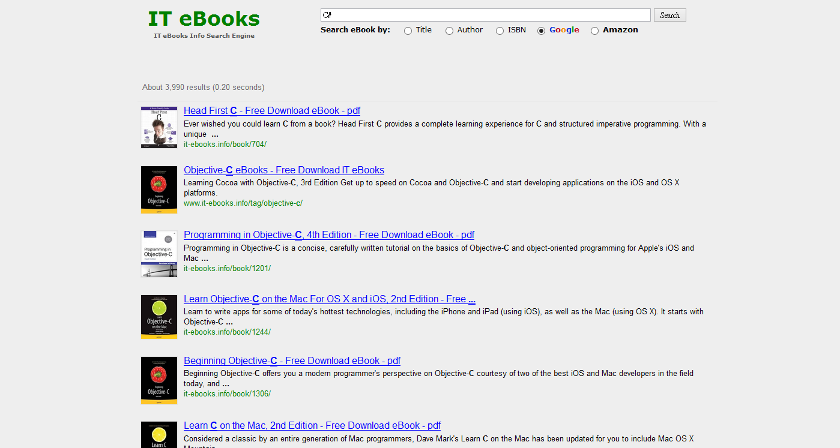Image resolution: width=840 pixels, height=448 pixels.
Task: Click the it-ebooks.info/book/1306/ URL text
Action: pos(227,394)
